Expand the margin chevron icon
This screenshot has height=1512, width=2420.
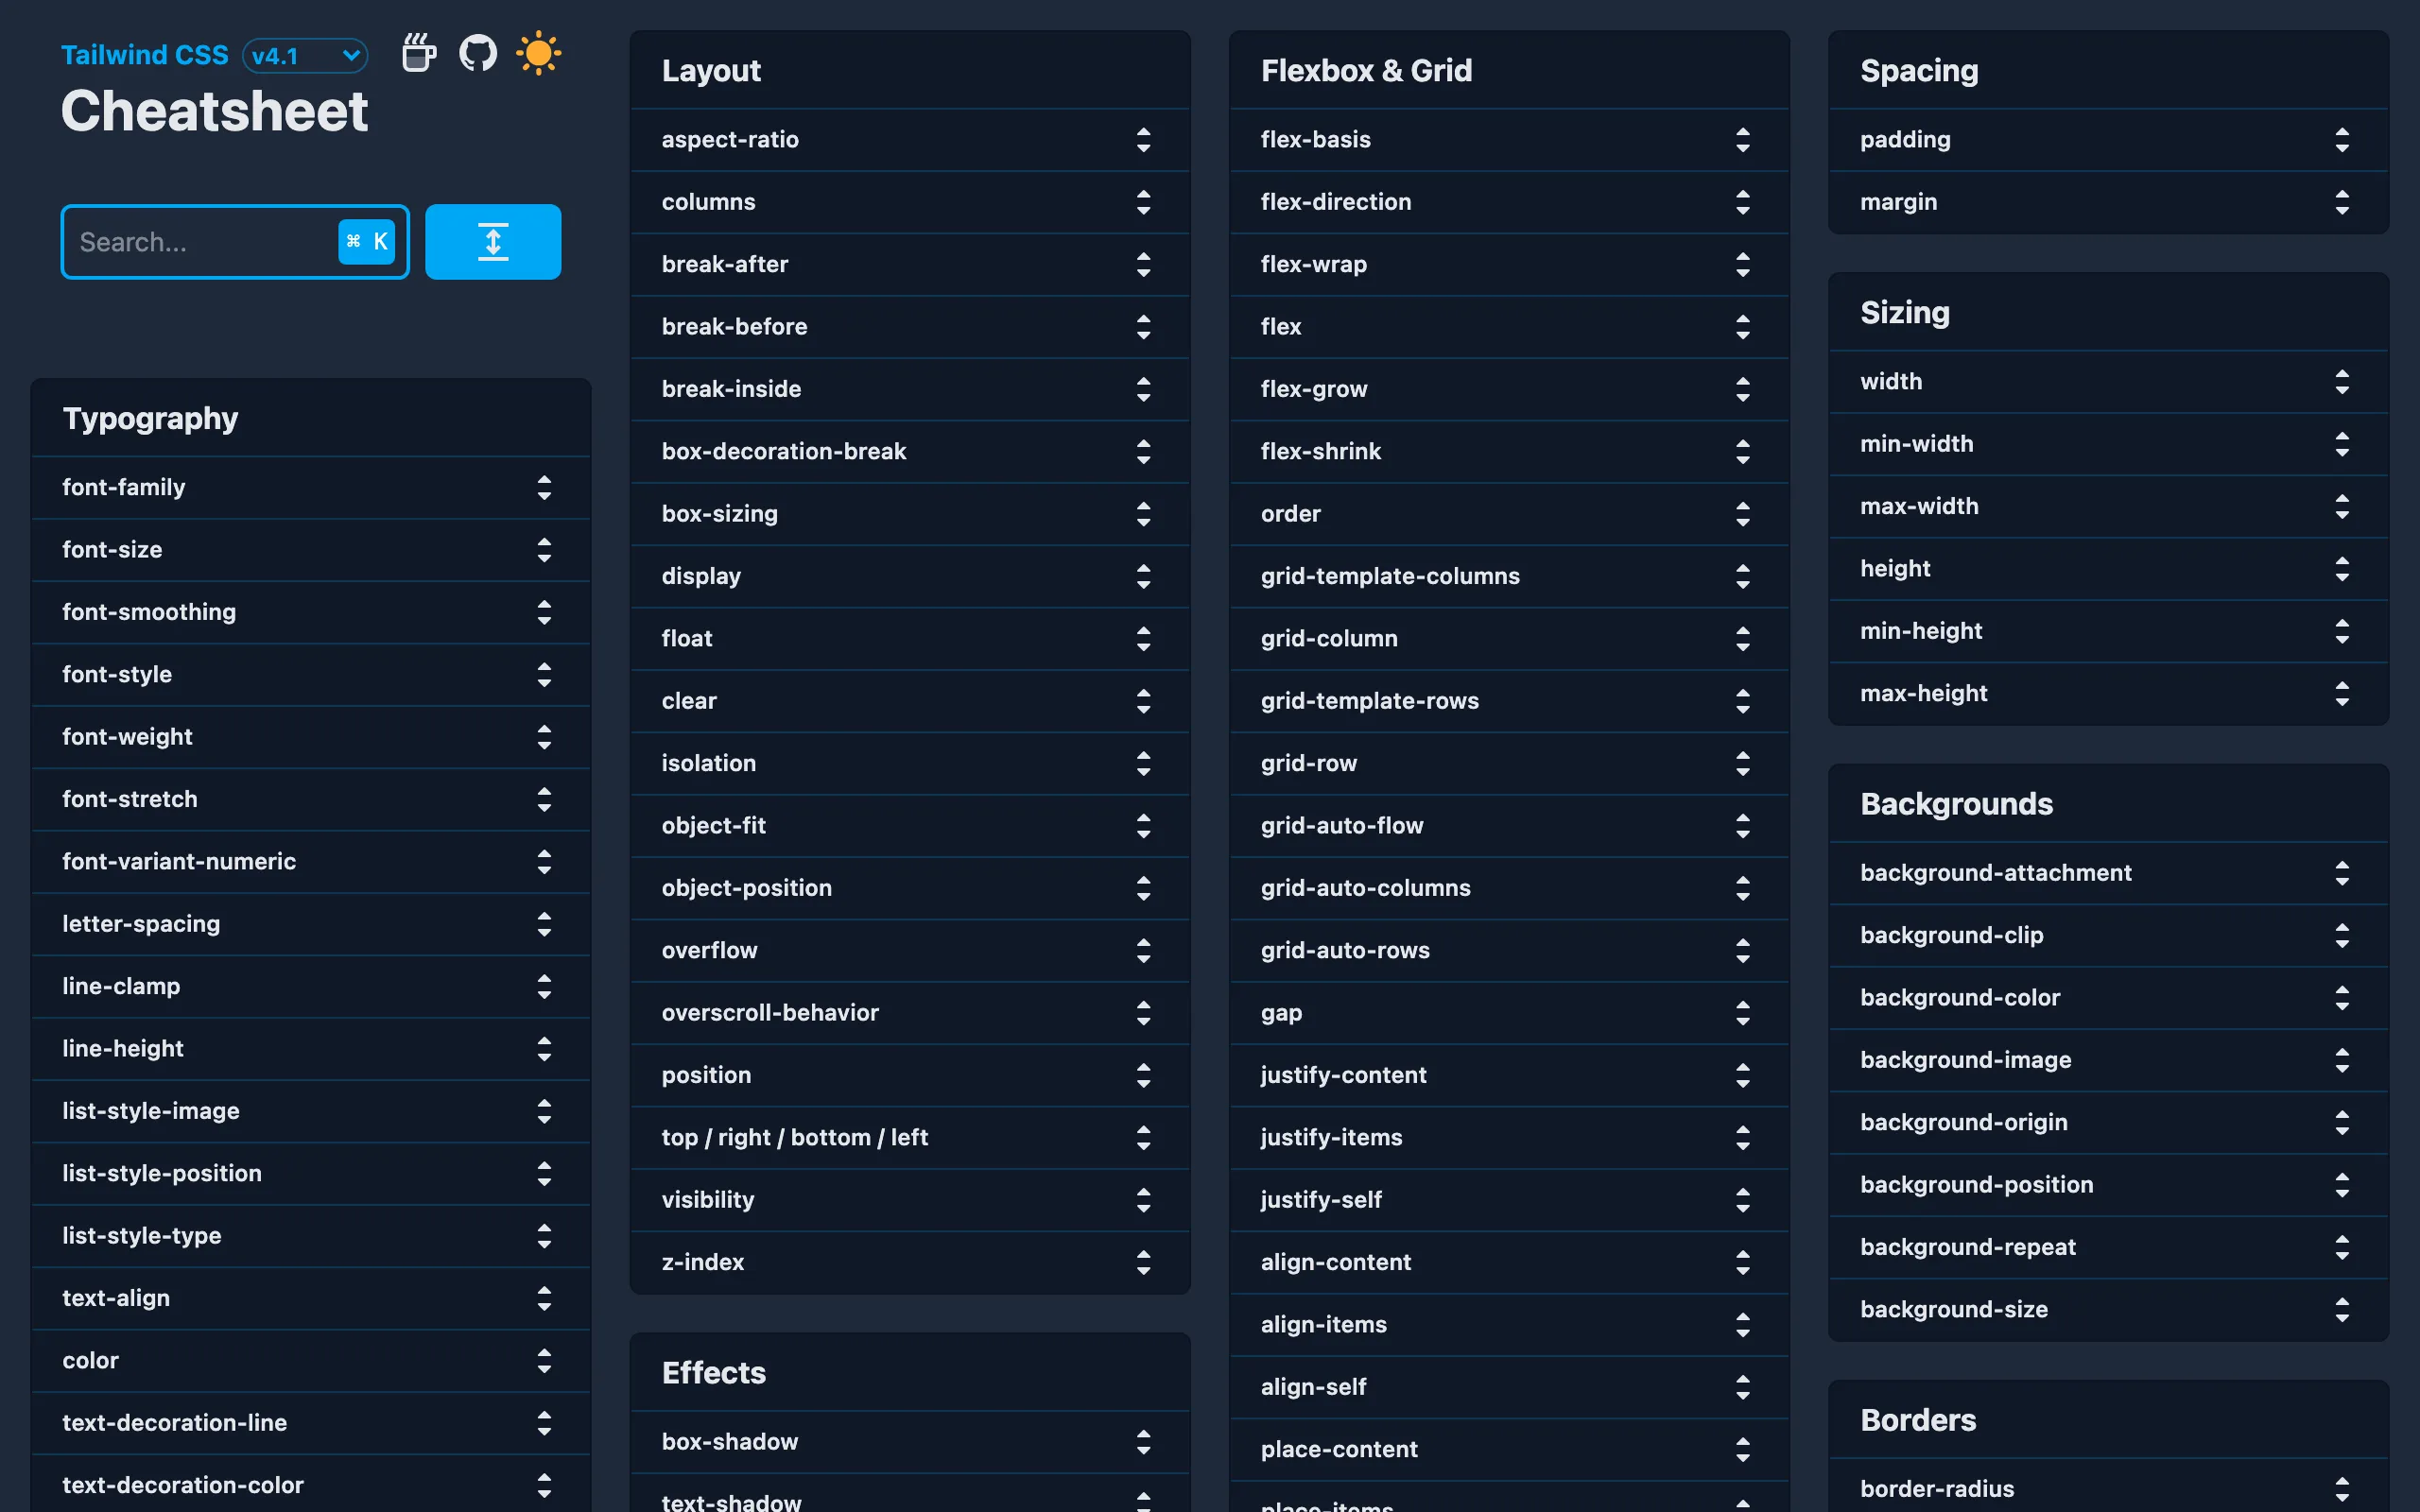(x=2342, y=202)
